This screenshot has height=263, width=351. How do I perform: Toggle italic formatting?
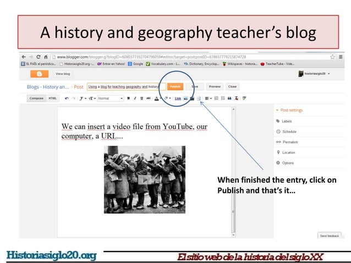point(135,98)
